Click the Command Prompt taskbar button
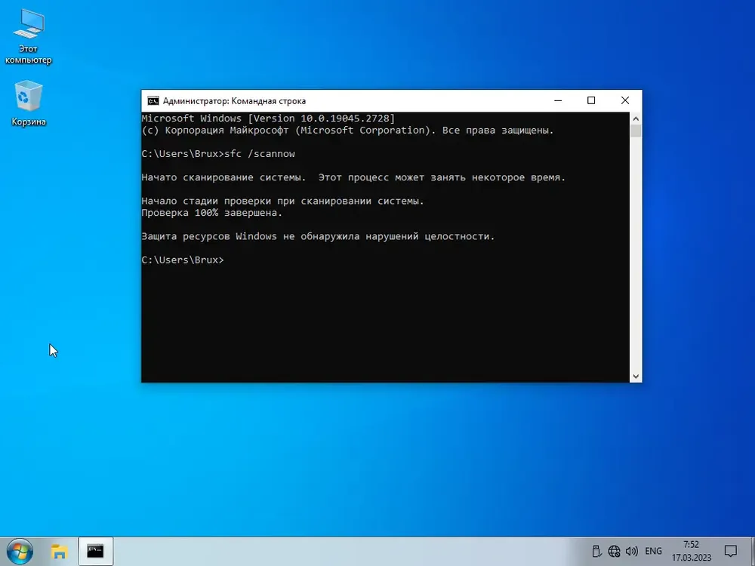This screenshot has width=755, height=566. 95,551
